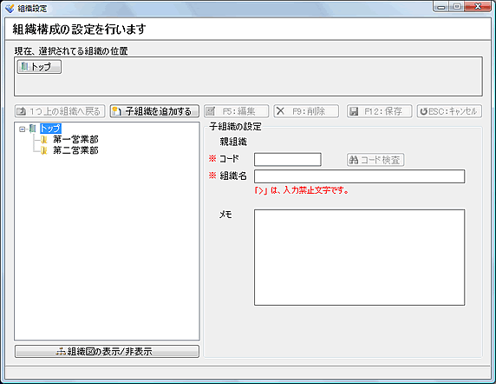Click the F5:編集 button
This screenshot has width=496, height=384.
click(x=237, y=111)
